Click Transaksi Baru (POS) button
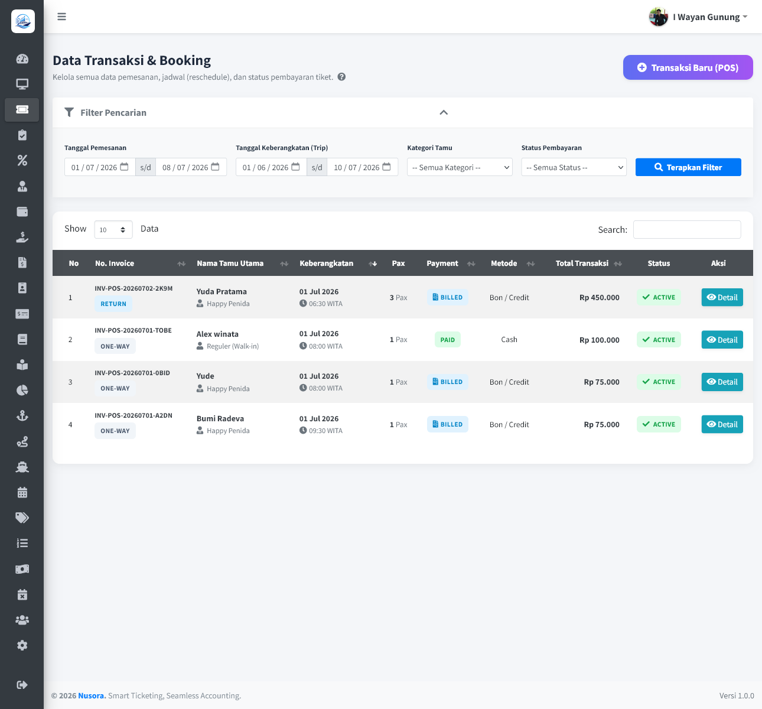Viewport: 762px width, 709px height. [688, 67]
